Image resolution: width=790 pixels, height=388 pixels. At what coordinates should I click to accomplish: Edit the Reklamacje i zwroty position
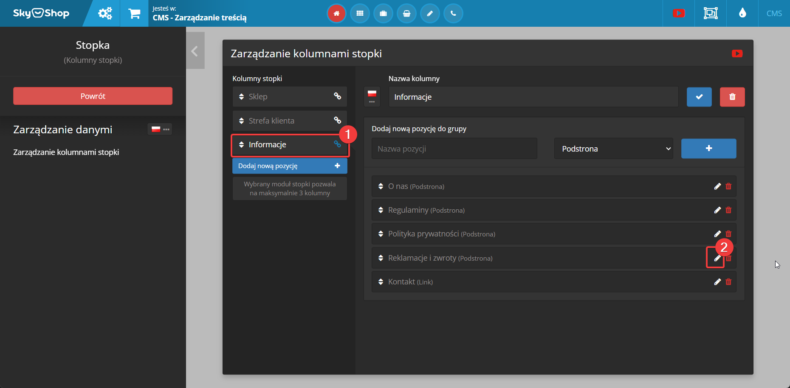(x=717, y=258)
